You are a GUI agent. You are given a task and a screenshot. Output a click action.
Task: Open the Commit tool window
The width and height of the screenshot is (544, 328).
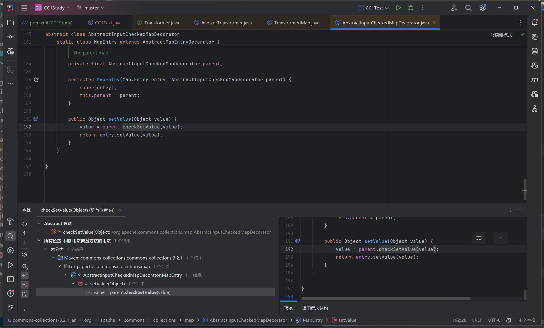coord(10,37)
